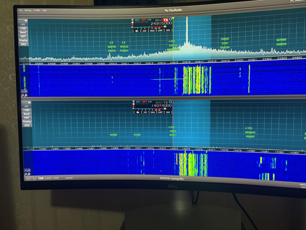Image resolution: width=306 pixels, height=230 pixels.
Task: Enable TX on slice B
Action: click(166, 102)
